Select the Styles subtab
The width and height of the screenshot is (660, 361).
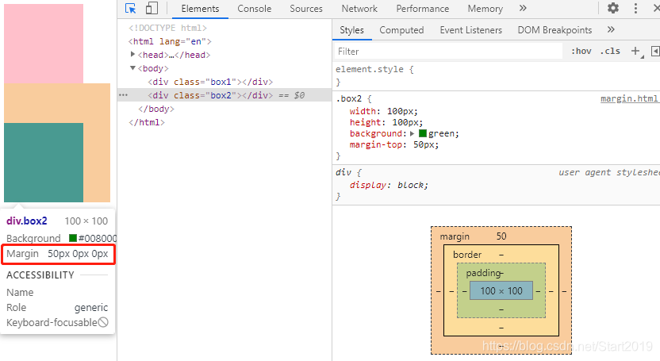[351, 30]
